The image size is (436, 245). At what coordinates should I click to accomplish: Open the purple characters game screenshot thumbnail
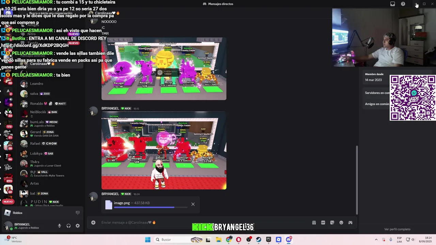pyautogui.click(x=164, y=69)
